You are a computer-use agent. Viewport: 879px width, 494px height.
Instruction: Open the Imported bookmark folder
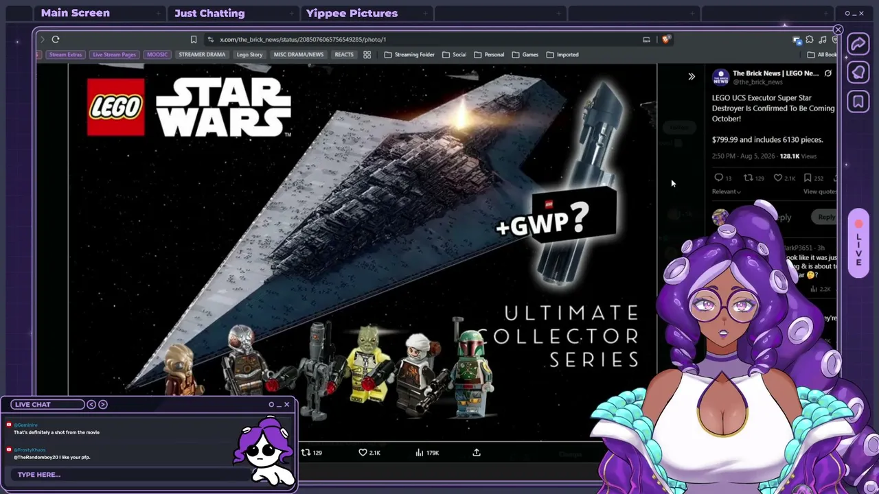(x=562, y=55)
